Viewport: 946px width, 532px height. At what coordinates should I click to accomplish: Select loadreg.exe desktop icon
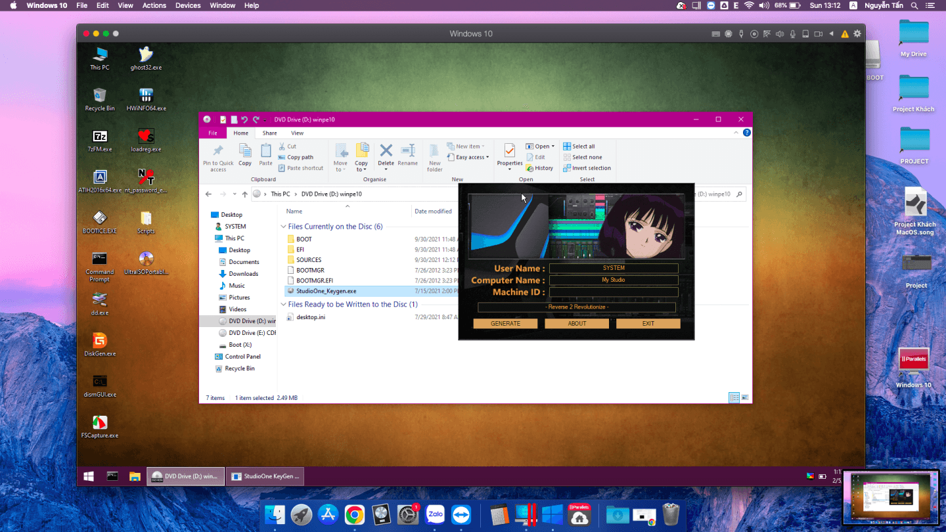(146, 140)
